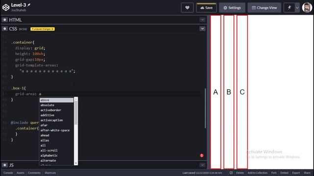Select 'after-white-space' suggestion
This screenshot has height=176, width=314.
click(56, 130)
